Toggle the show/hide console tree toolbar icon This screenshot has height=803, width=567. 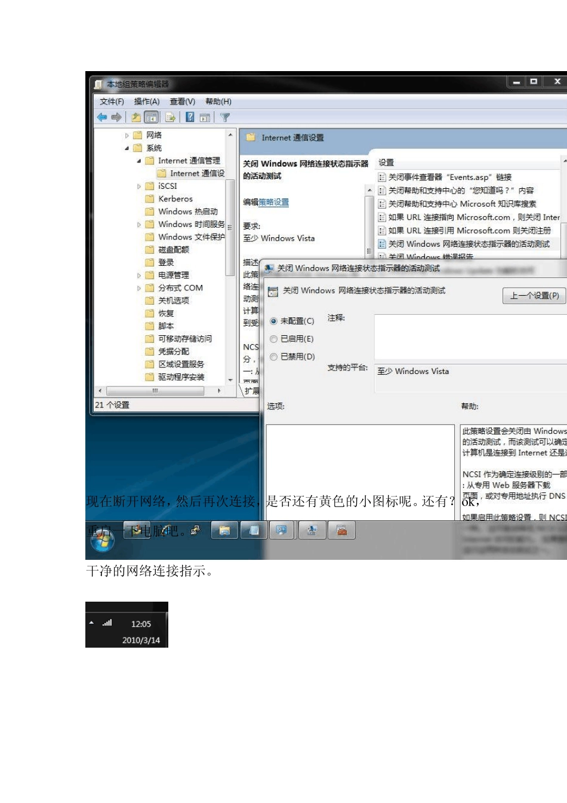pos(152,117)
